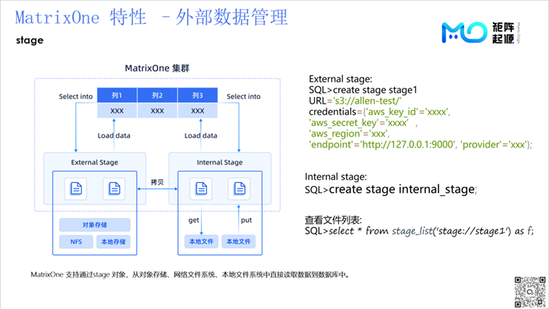This screenshot has height=309, width=549.
Task: Click the select from stage_list query
Action: coord(419,231)
